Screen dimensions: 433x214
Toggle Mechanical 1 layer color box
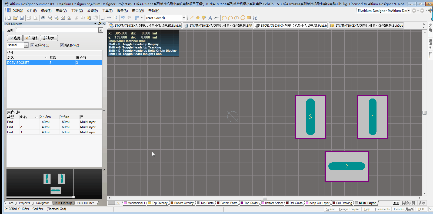(x=125, y=203)
